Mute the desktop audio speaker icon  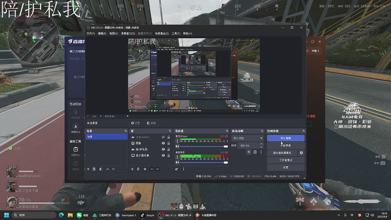pyautogui.click(x=177, y=162)
